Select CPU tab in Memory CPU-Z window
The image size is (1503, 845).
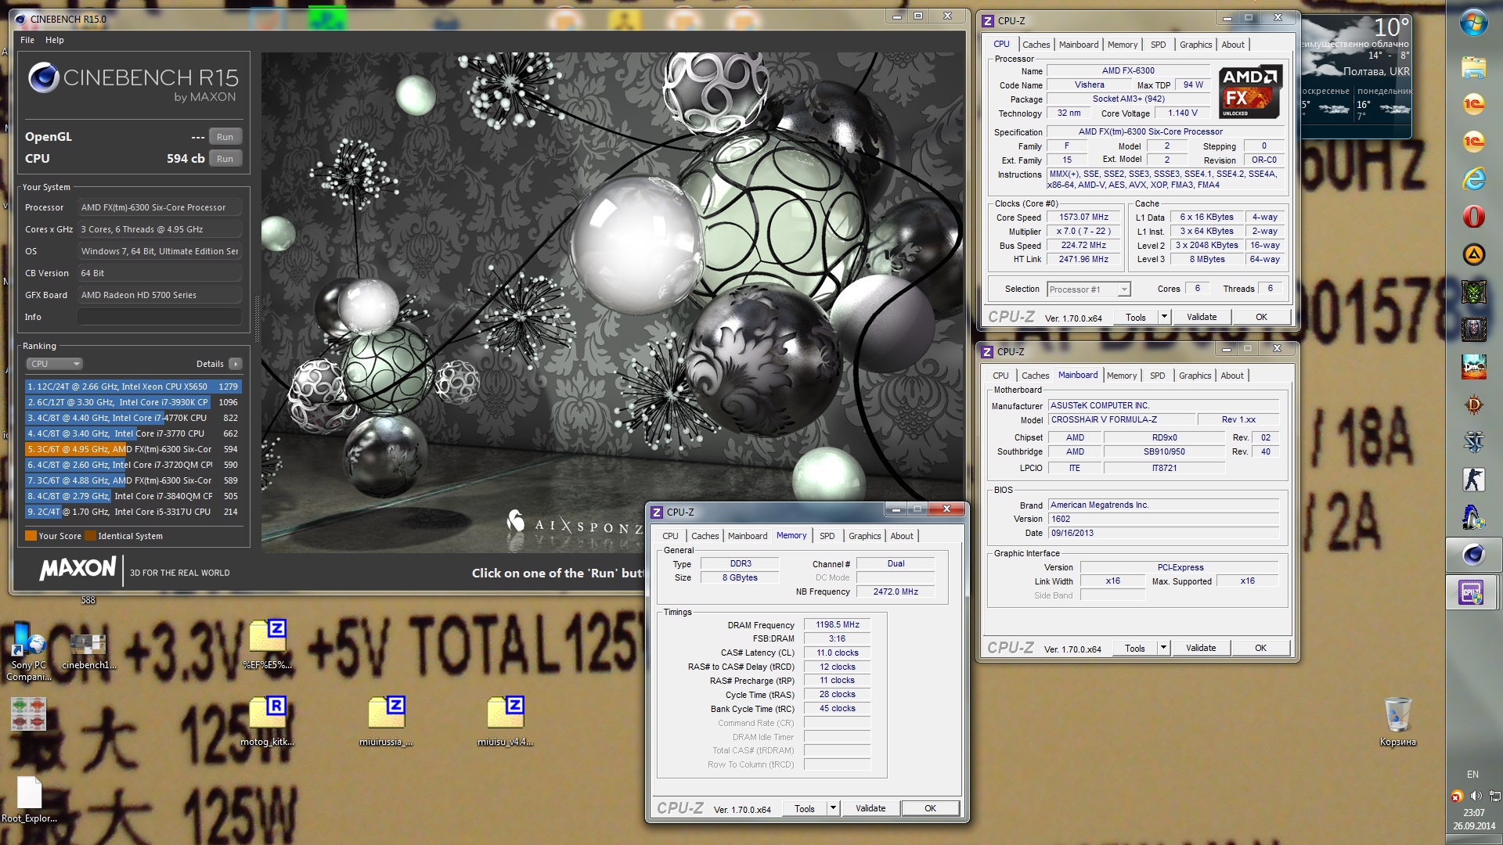[x=670, y=536]
